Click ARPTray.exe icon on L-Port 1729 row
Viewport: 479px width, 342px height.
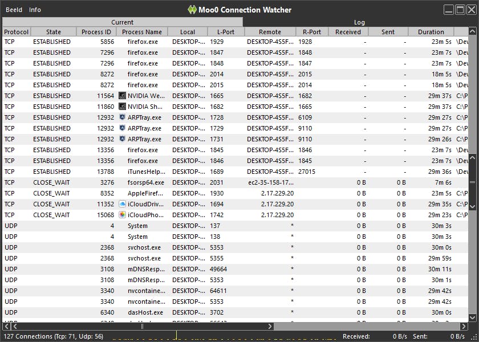click(x=122, y=128)
